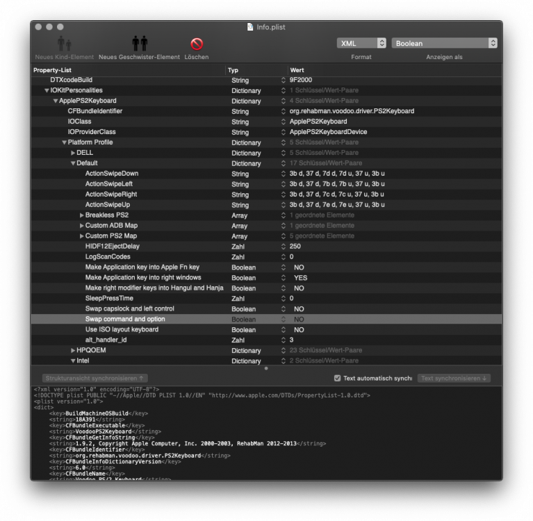This screenshot has height=521, width=533.
Task: Expand the HPQOEM dictionary
Action: [73, 350]
